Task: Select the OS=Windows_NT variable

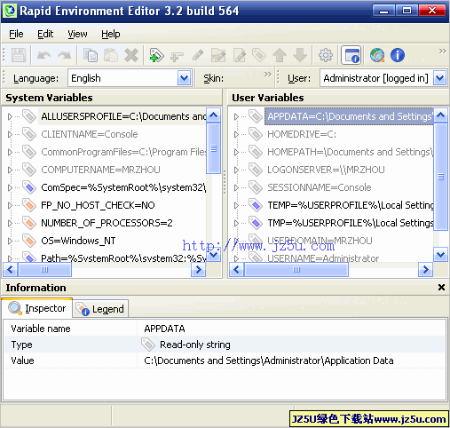Action: [78, 241]
